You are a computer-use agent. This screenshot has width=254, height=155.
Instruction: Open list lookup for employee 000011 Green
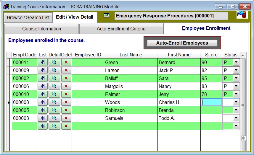tap(43, 62)
